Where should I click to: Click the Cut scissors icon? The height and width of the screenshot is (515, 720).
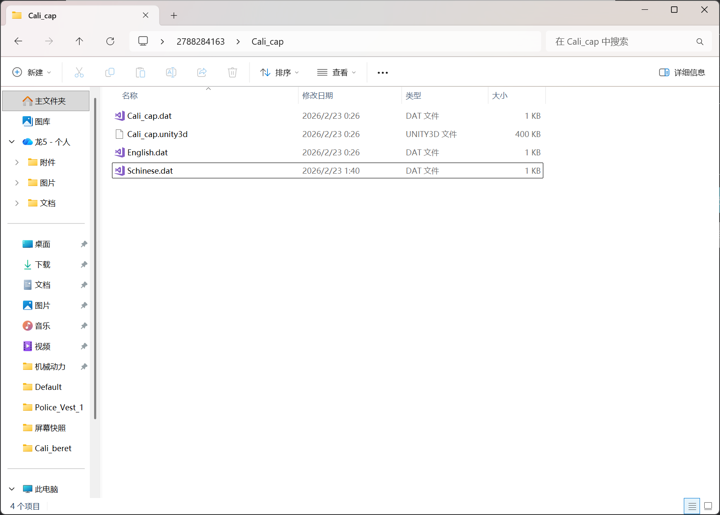[79, 72]
